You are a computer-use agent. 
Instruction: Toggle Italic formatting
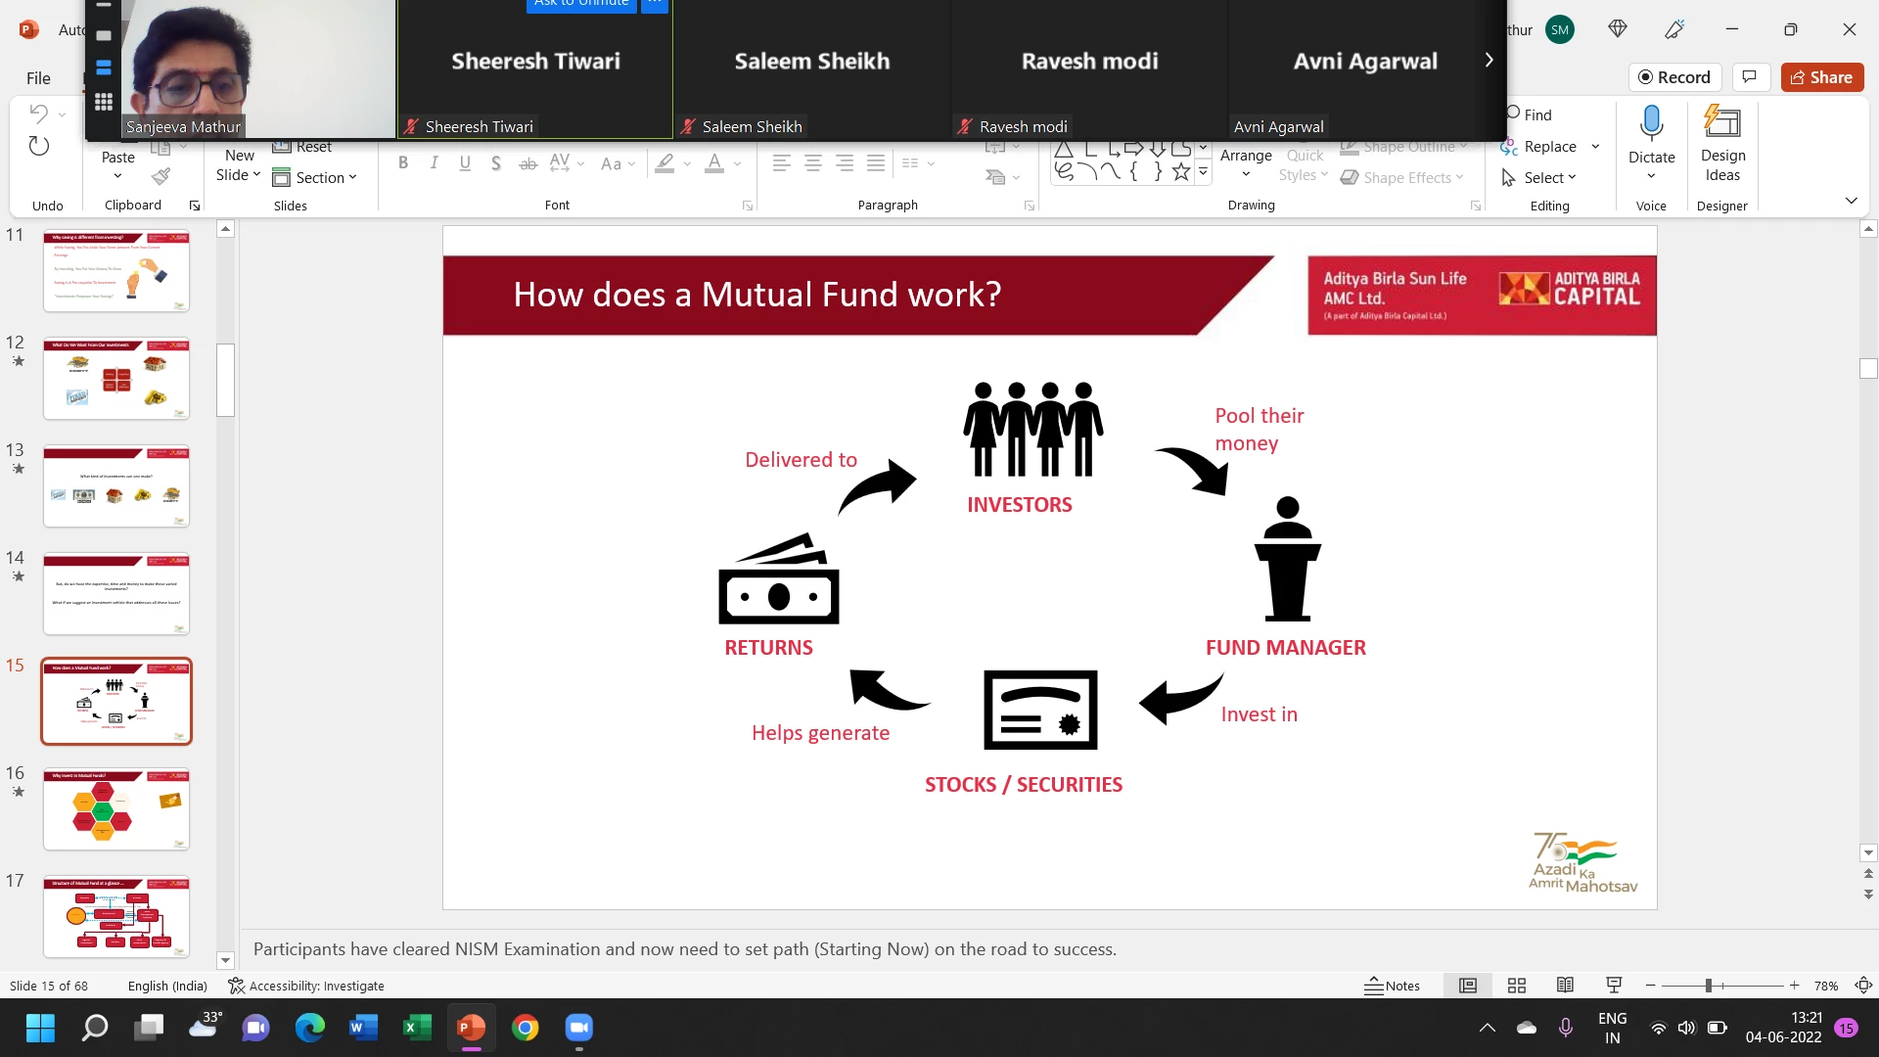[x=434, y=163]
